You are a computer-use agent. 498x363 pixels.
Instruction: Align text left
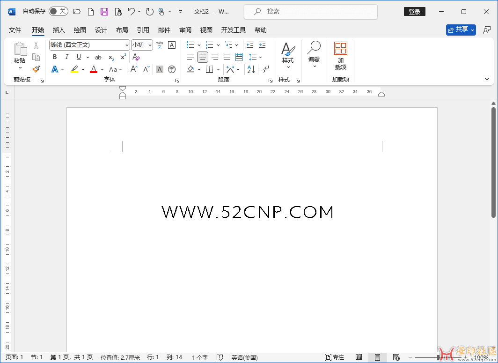(190, 57)
